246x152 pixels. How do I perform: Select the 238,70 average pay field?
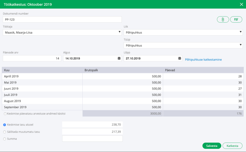point(92,124)
